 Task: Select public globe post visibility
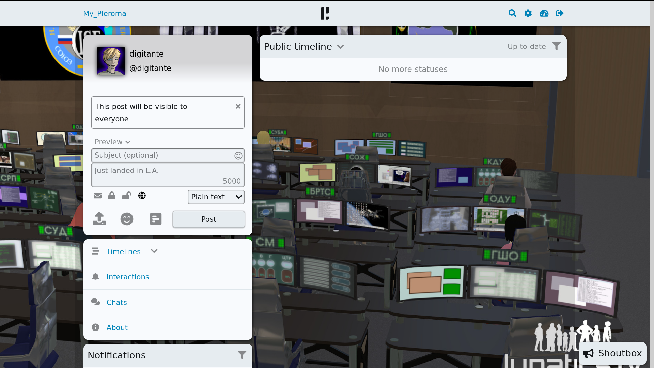(142, 196)
